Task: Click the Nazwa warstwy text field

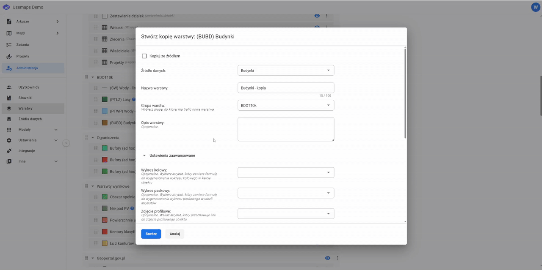Action: point(286,88)
